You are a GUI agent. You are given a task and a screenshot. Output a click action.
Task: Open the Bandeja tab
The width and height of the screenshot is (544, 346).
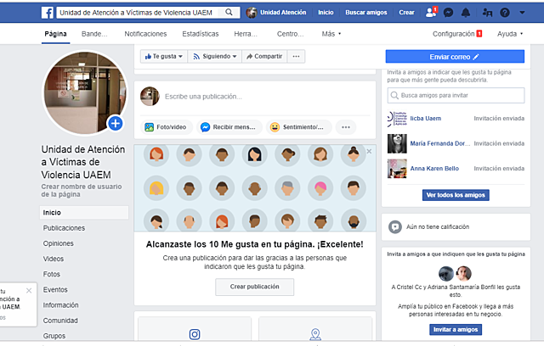click(x=94, y=34)
